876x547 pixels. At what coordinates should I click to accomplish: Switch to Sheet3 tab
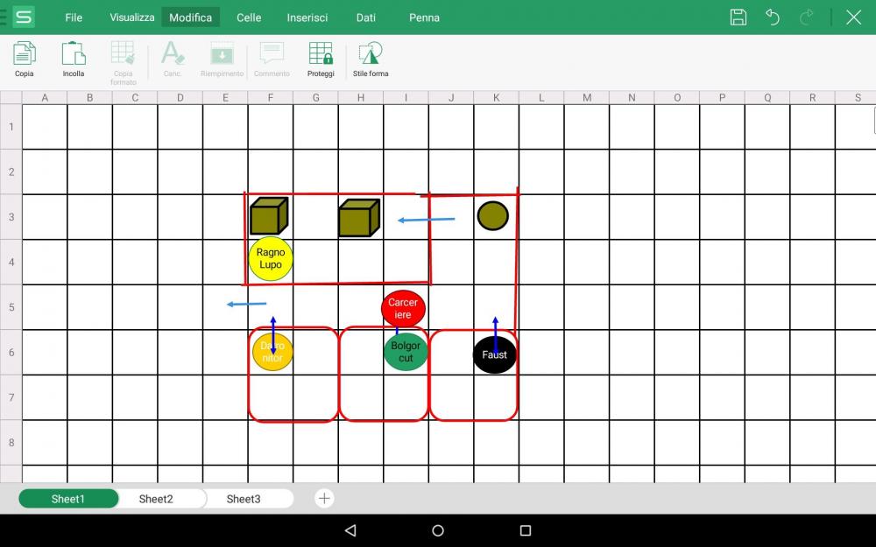coord(244,499)
